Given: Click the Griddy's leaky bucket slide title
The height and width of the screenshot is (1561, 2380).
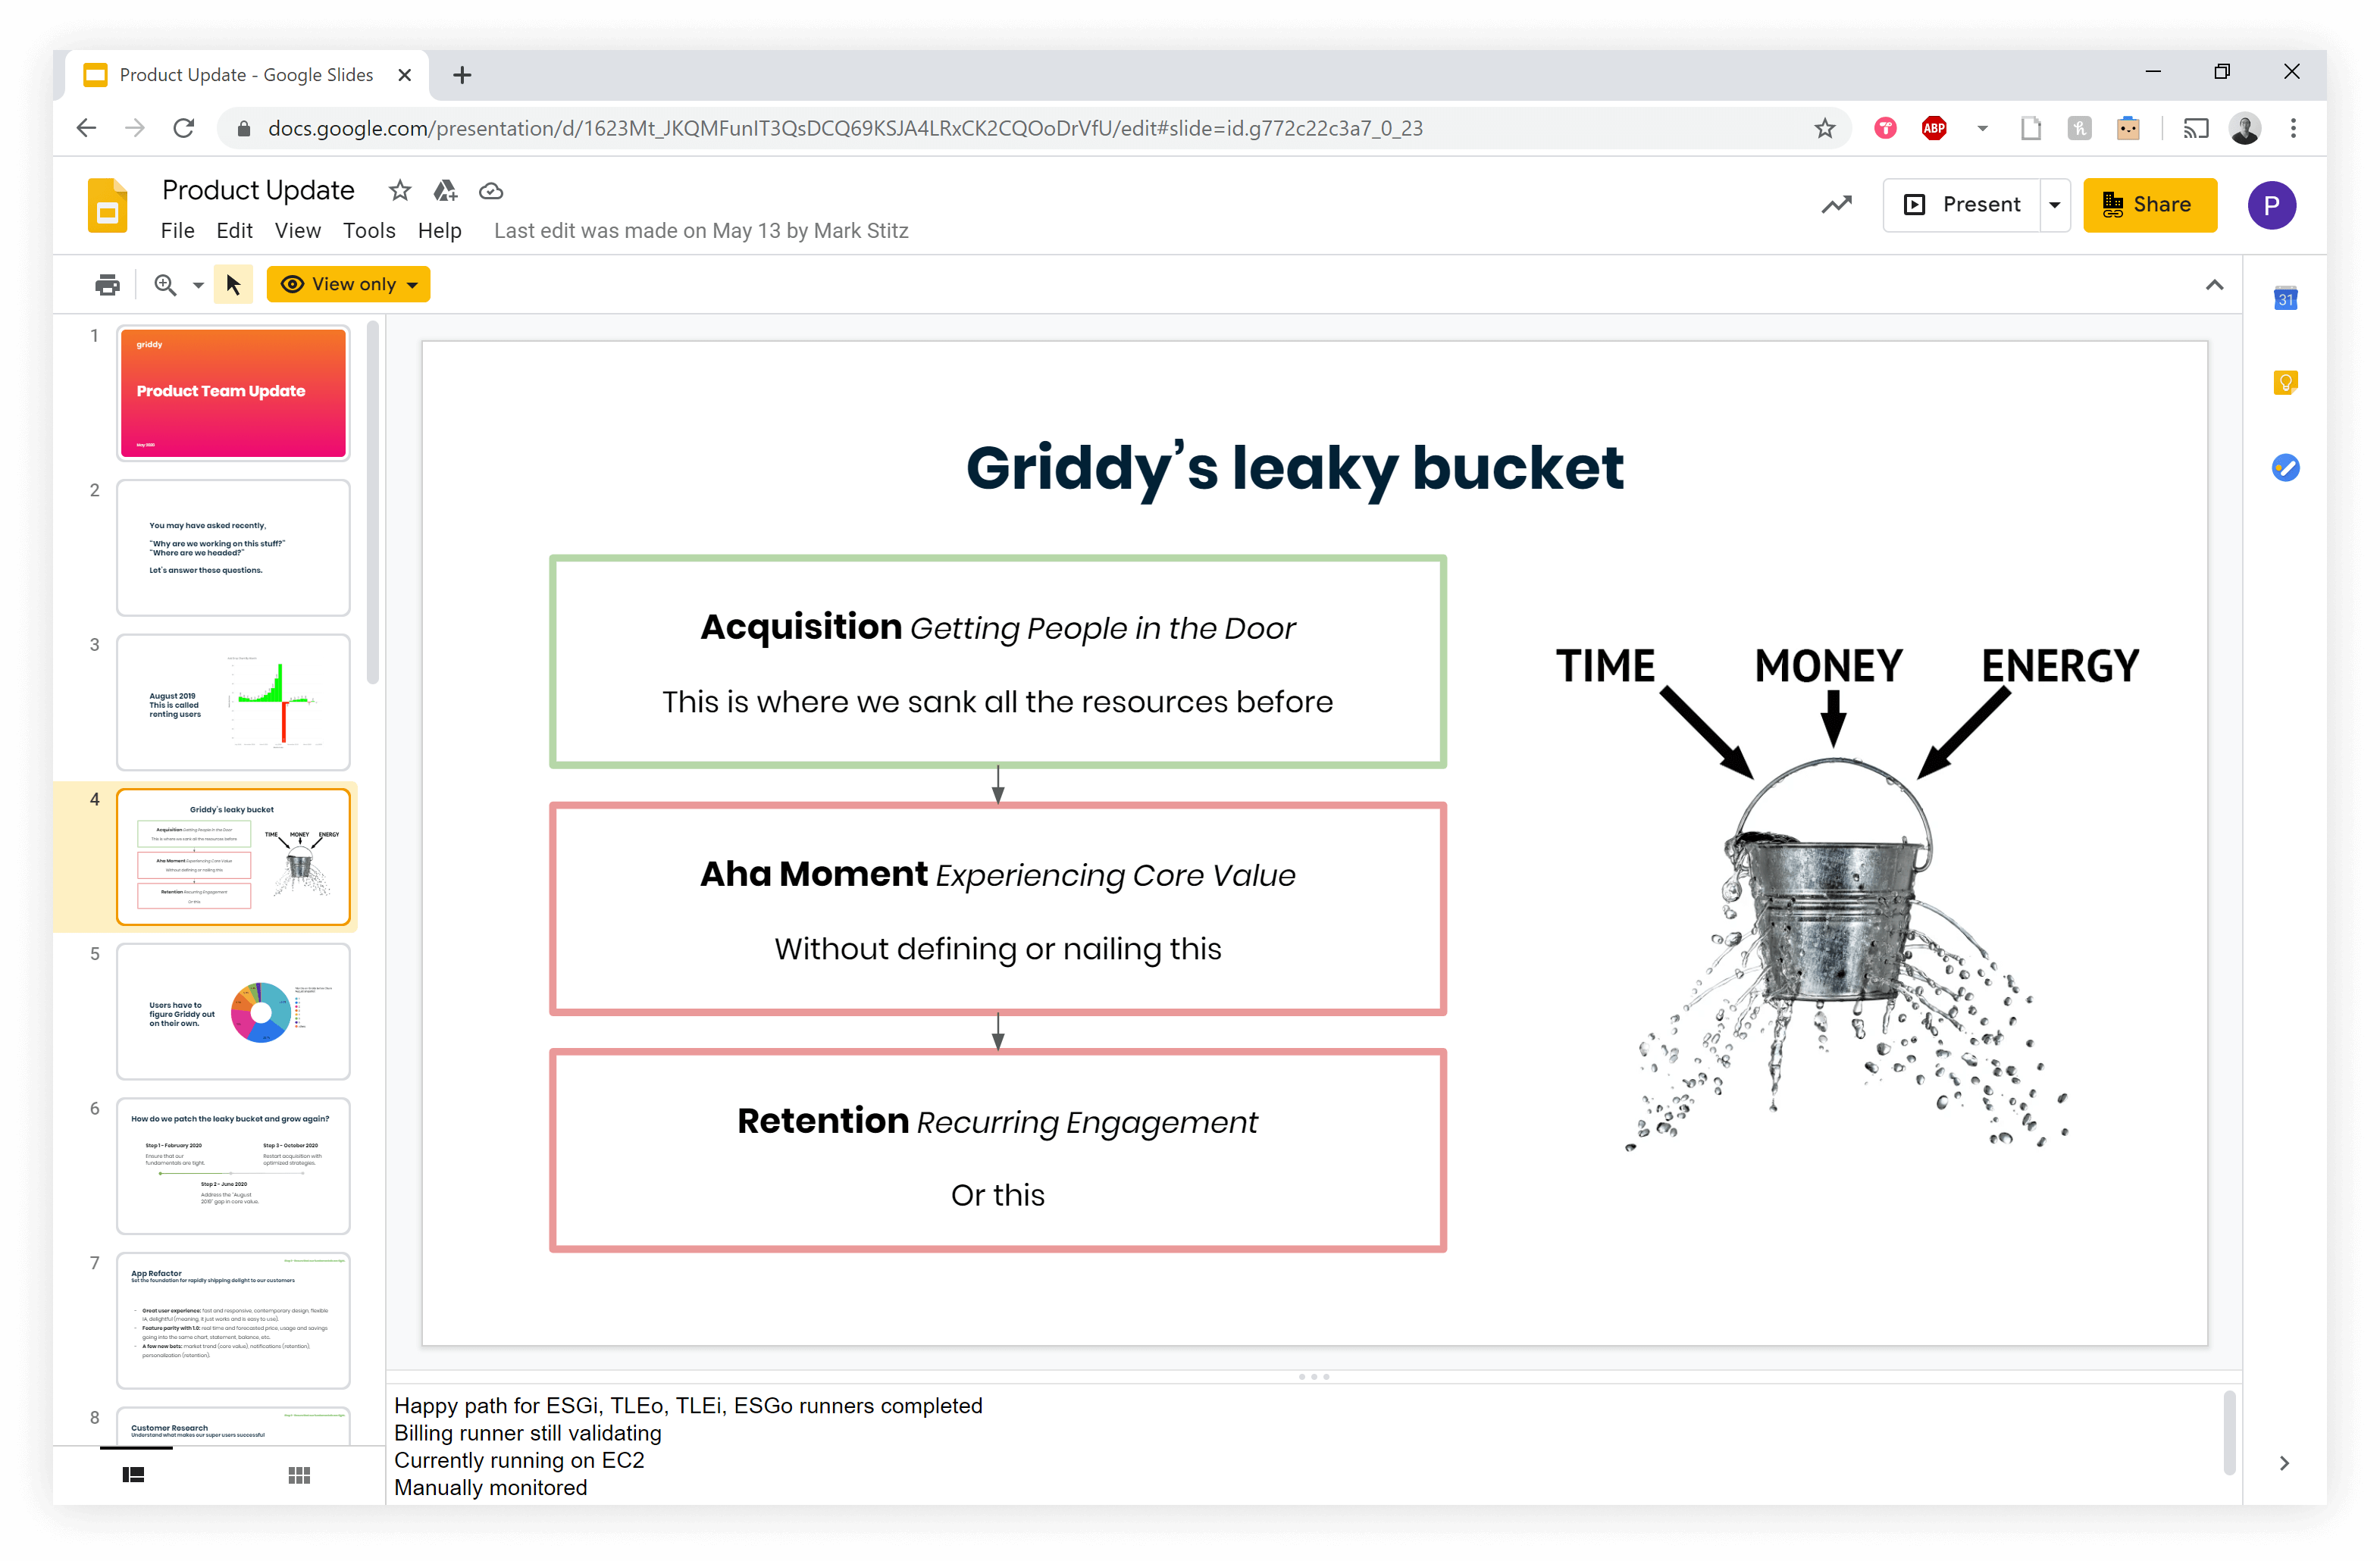Looking at the screenshot, I should tap(1294, 468).
